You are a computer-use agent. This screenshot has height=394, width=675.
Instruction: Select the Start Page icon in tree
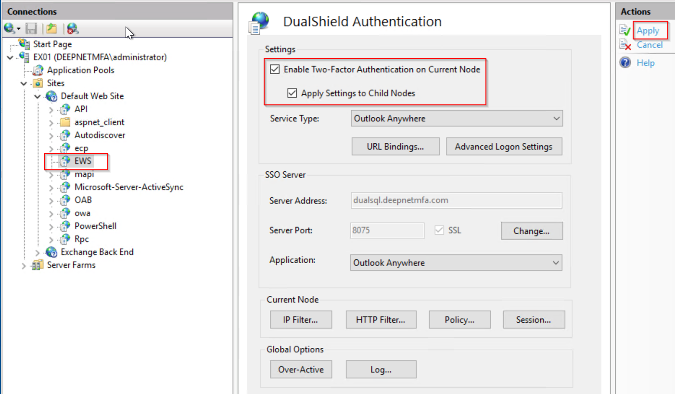tap(25, 44)
